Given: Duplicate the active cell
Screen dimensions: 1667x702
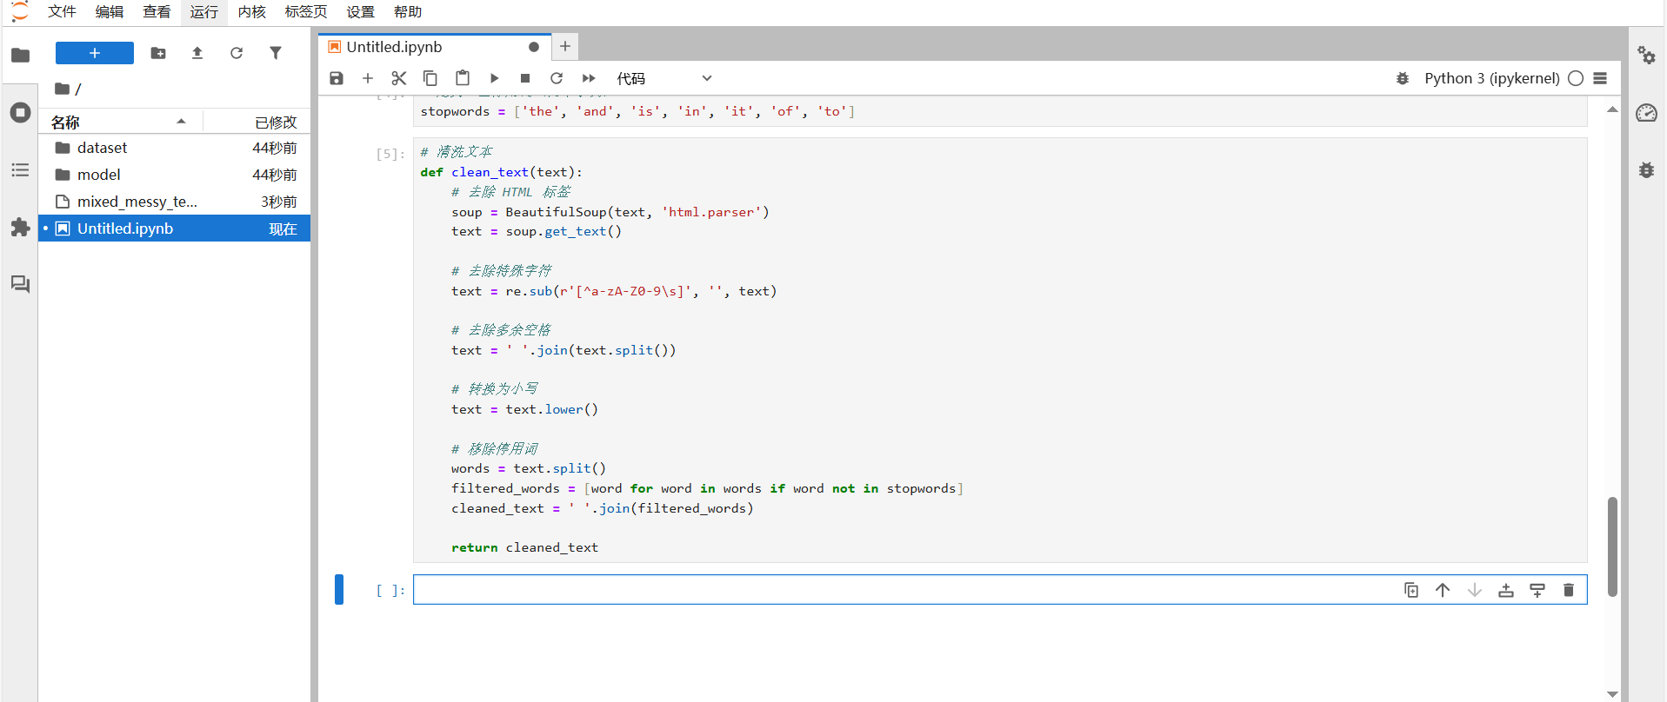Looking at the screenshot, I should point(1411,590).
